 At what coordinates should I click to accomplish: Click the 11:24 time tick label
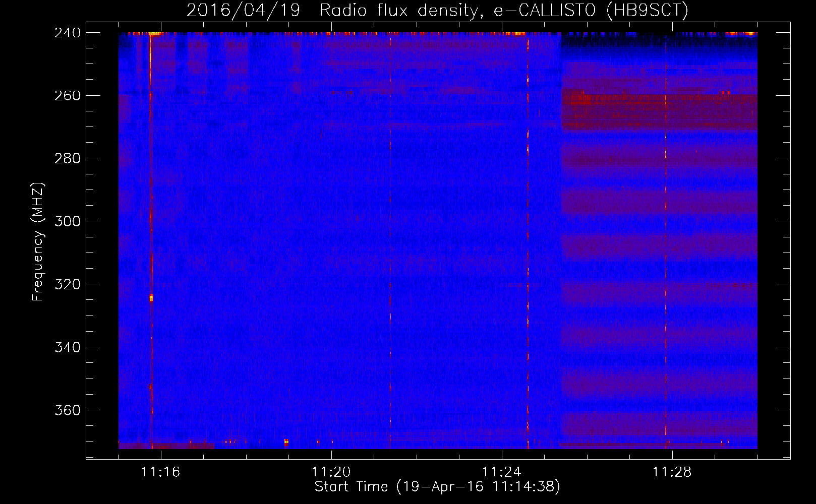point(502,472)
